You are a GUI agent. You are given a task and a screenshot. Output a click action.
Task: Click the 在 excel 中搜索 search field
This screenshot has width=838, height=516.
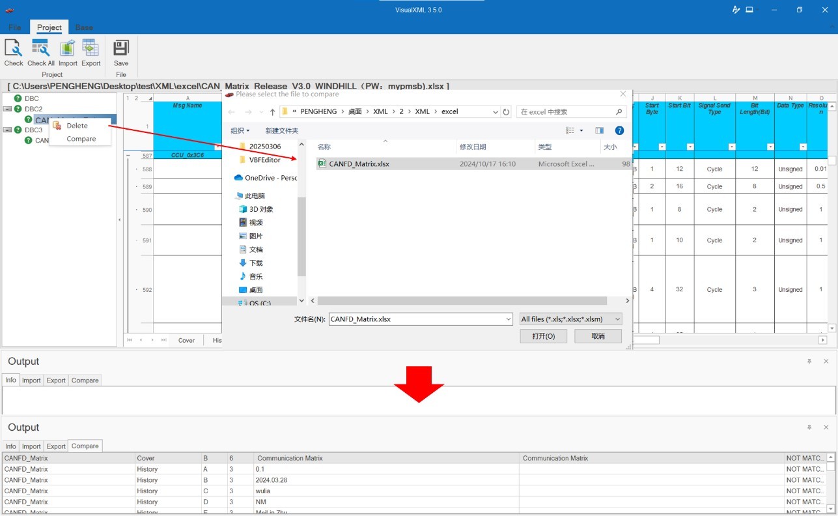pos(572,112)
